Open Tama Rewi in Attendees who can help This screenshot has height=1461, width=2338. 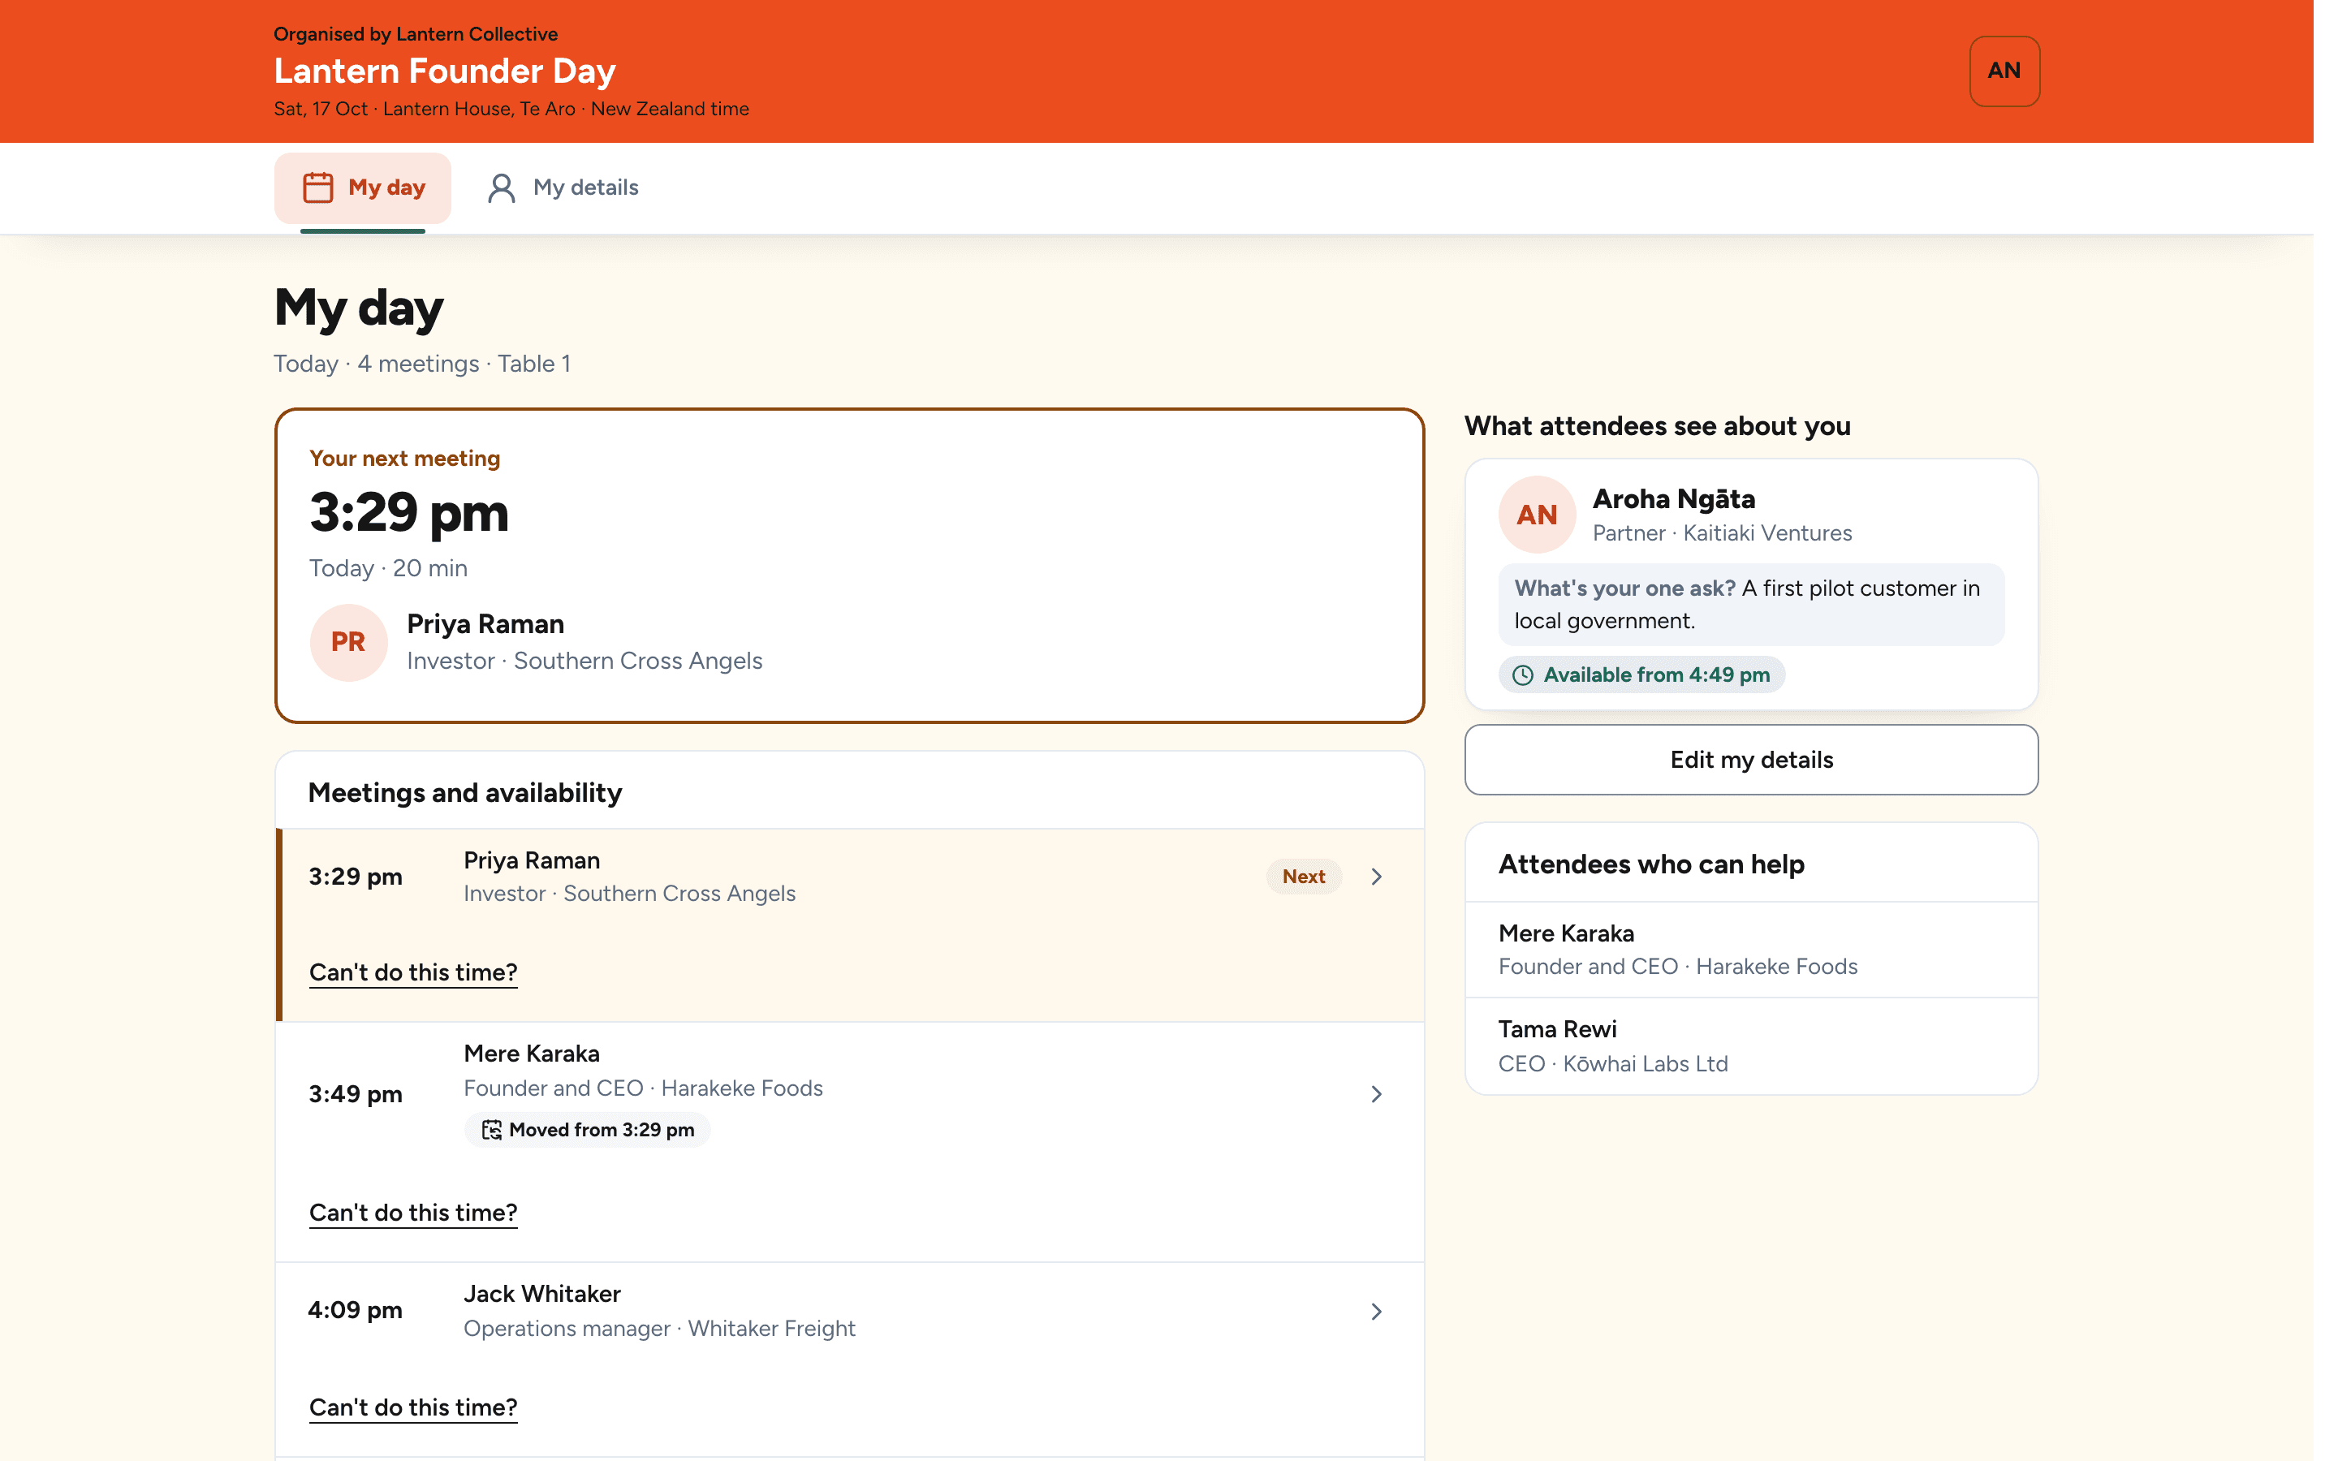pyautogui.click(x=1750, y=1046)
